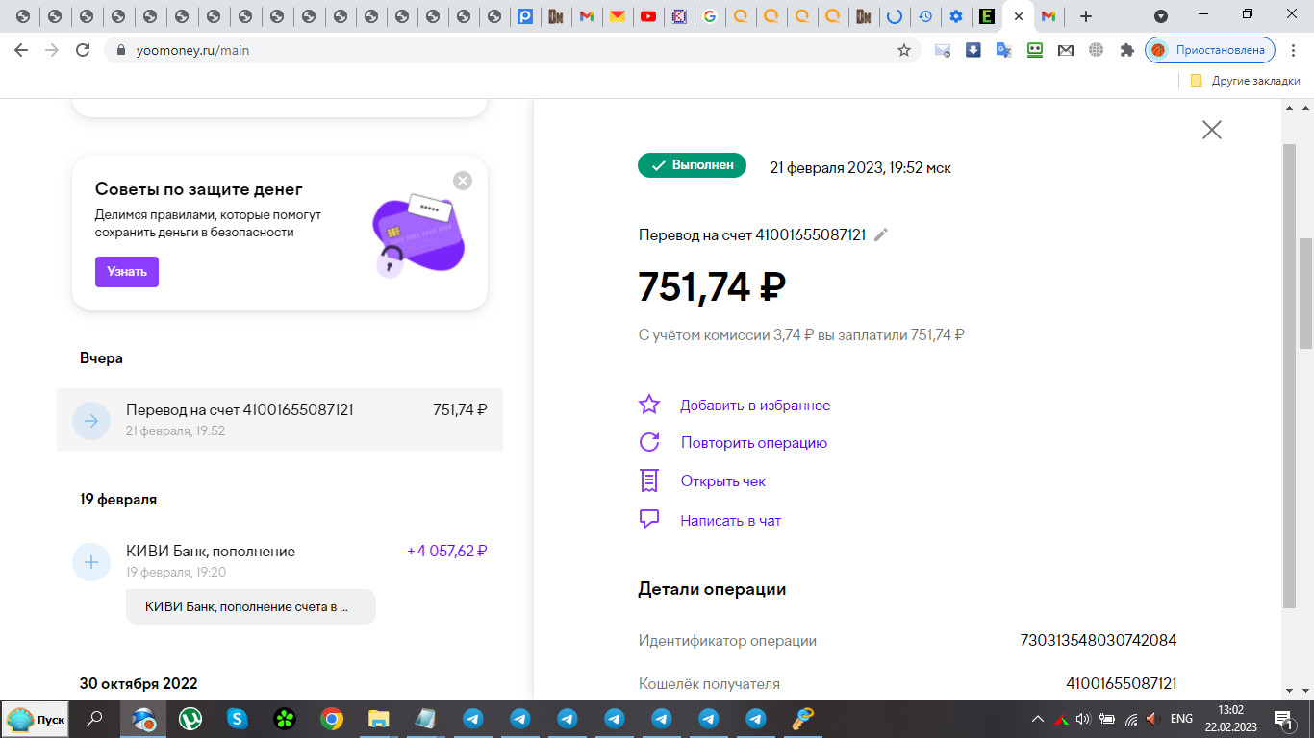Screen dimensions: 1314x738
Task: Click the Google Translate extension icon
Action: 1004,50
